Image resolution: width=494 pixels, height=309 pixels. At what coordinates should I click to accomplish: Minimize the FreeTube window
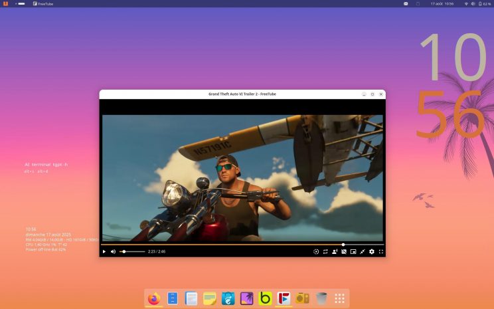(x=364, y=94)
